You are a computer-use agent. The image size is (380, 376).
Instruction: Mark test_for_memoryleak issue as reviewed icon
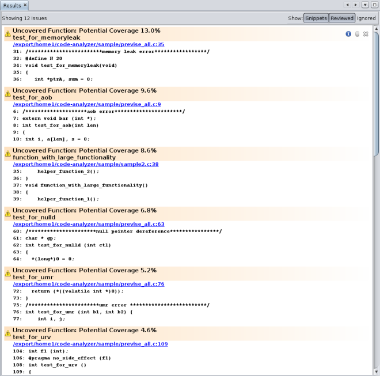point(357,34)
